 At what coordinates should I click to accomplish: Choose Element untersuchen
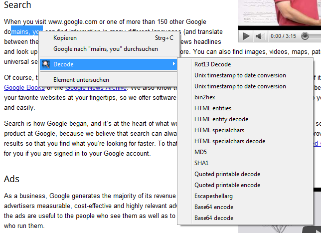109,80
